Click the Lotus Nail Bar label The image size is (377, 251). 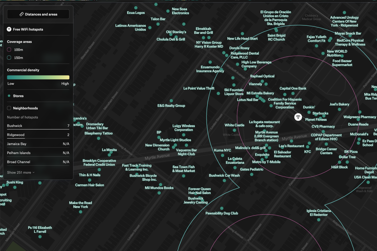pos(248,100)
